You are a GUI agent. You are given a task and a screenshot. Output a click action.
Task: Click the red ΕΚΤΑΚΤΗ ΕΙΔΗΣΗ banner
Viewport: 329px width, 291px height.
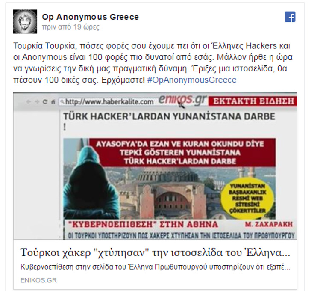click(x=253, y=101)
